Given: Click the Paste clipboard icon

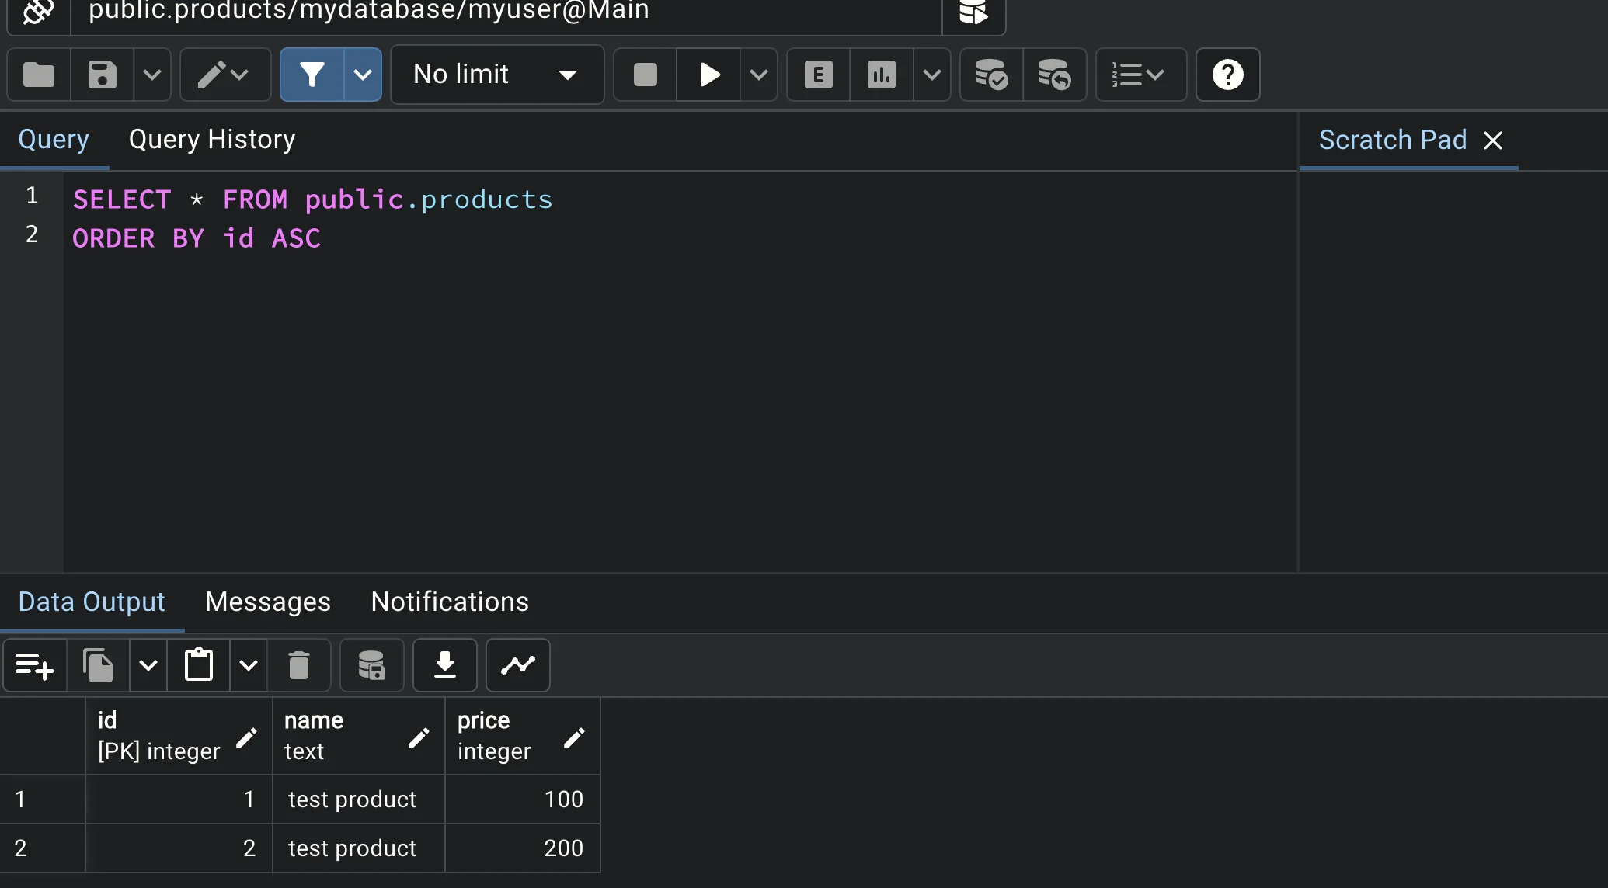Looking at the screenshot, I should (199, 665).
